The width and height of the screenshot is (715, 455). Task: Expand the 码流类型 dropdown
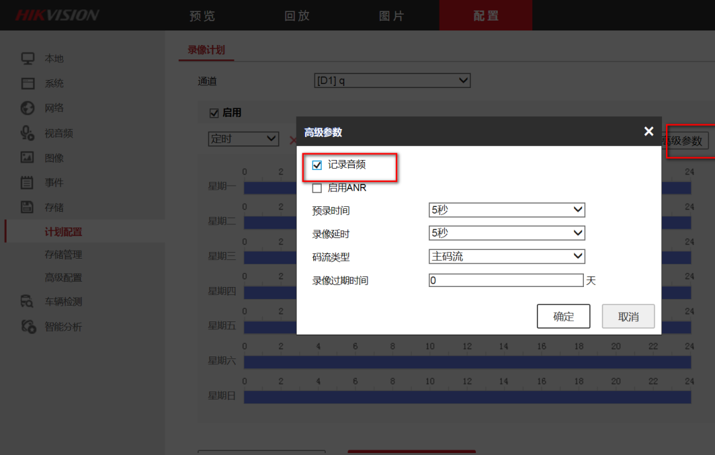[x=506, y=256]
